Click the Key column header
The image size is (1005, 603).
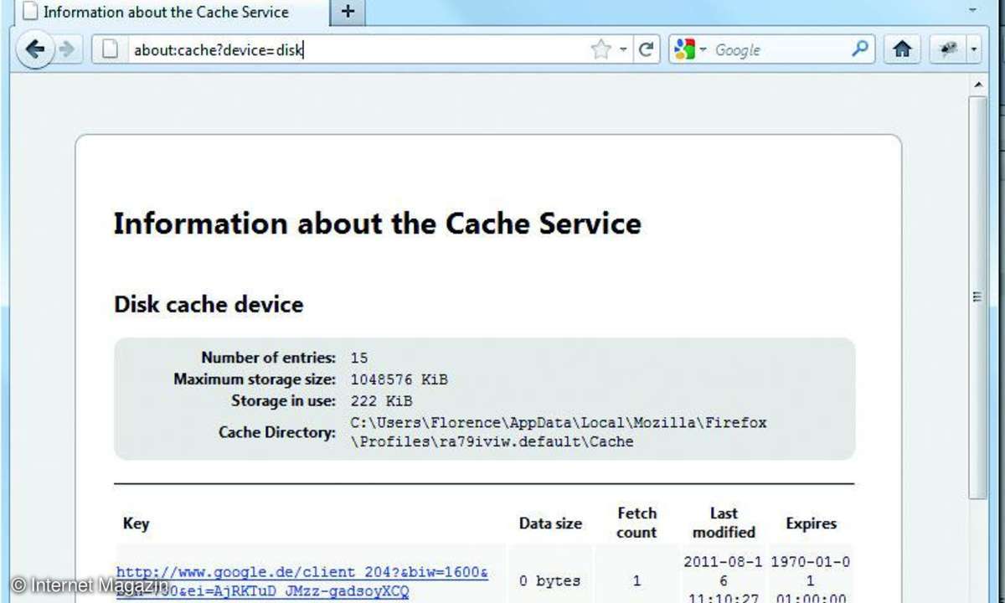(x=136, y=523)
